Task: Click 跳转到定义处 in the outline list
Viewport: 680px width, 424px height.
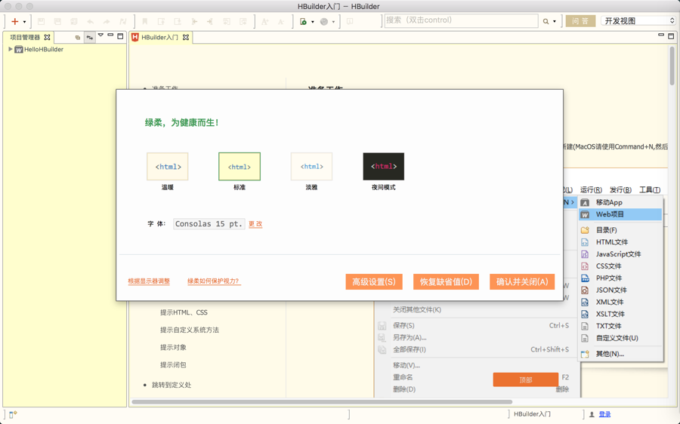Action: (172, 385)
